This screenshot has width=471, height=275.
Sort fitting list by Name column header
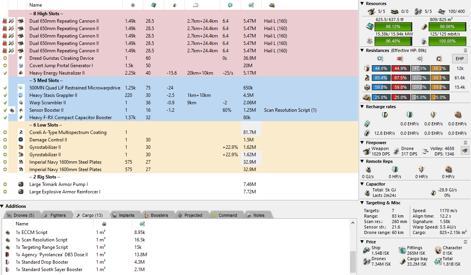pyautogui.click(x=36, y=5)
